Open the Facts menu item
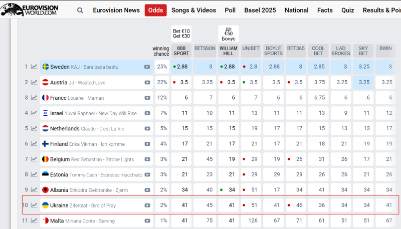This screenshot has width=401, height=229. tap(325, 10)
